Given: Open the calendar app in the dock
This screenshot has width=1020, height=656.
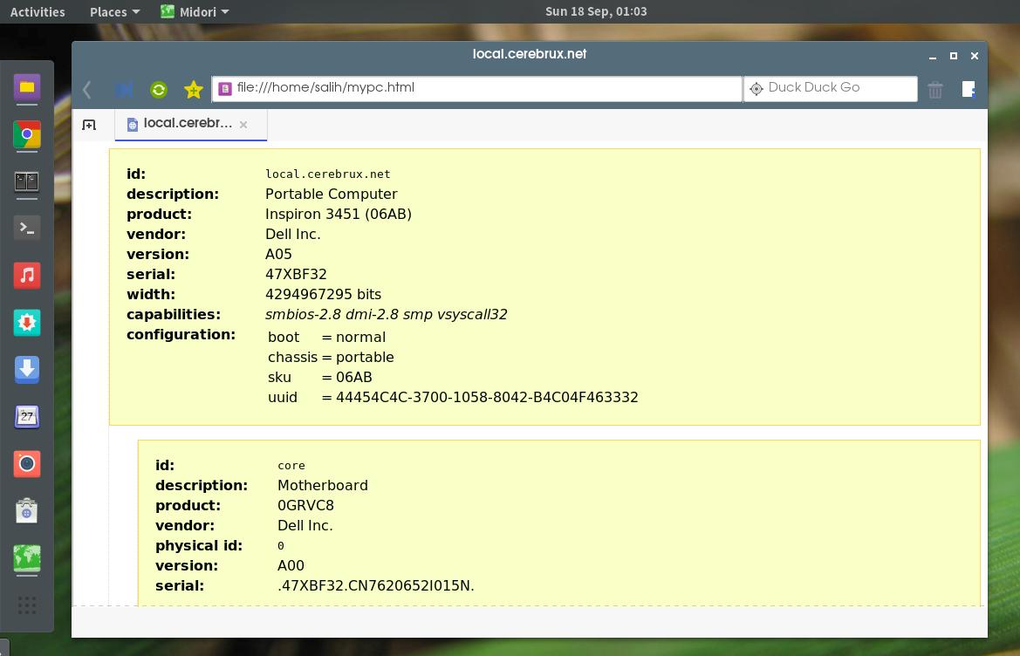Looking at the screenshot, I should tap(27, 417).
